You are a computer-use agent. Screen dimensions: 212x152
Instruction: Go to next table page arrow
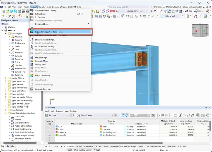pyautogui.click(x=61, y=146)
